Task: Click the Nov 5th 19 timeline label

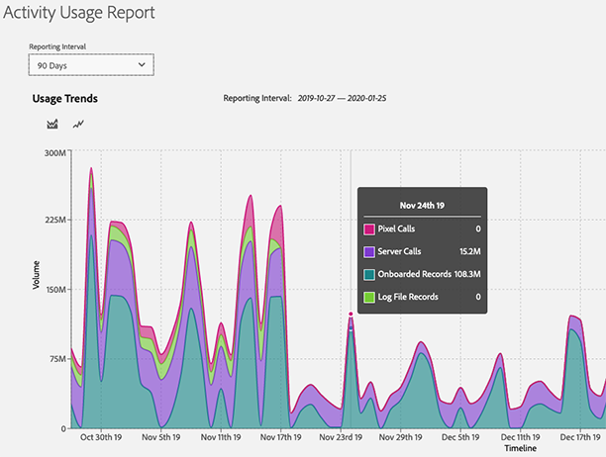Action: pyautogui.click(x=160, y=437)
